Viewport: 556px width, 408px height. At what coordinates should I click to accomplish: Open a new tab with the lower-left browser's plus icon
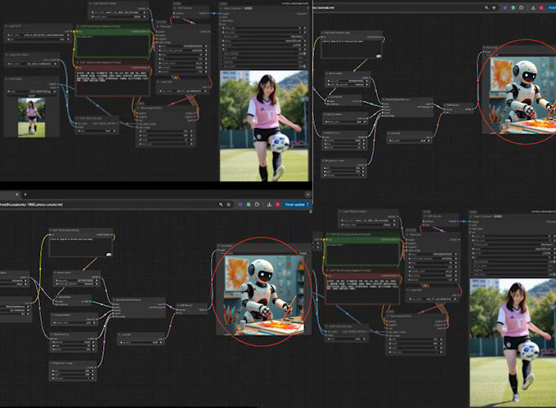pos(25,194)
